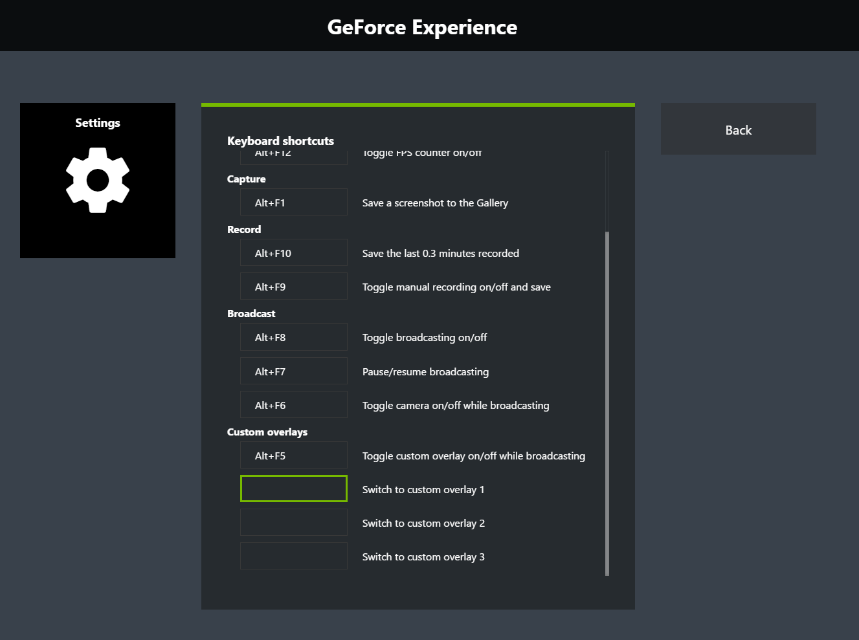Screen dimensions: 859x640
Task: Edit the Alt+F6 camera shortcut field
Action: [x=294, y=404]
